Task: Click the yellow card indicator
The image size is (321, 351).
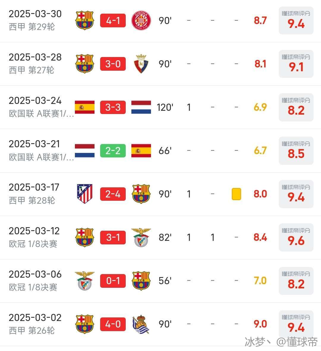Action: coord(236,194)
